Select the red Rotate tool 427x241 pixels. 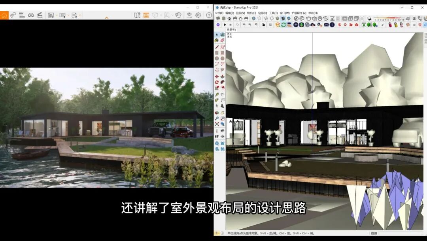217,82
